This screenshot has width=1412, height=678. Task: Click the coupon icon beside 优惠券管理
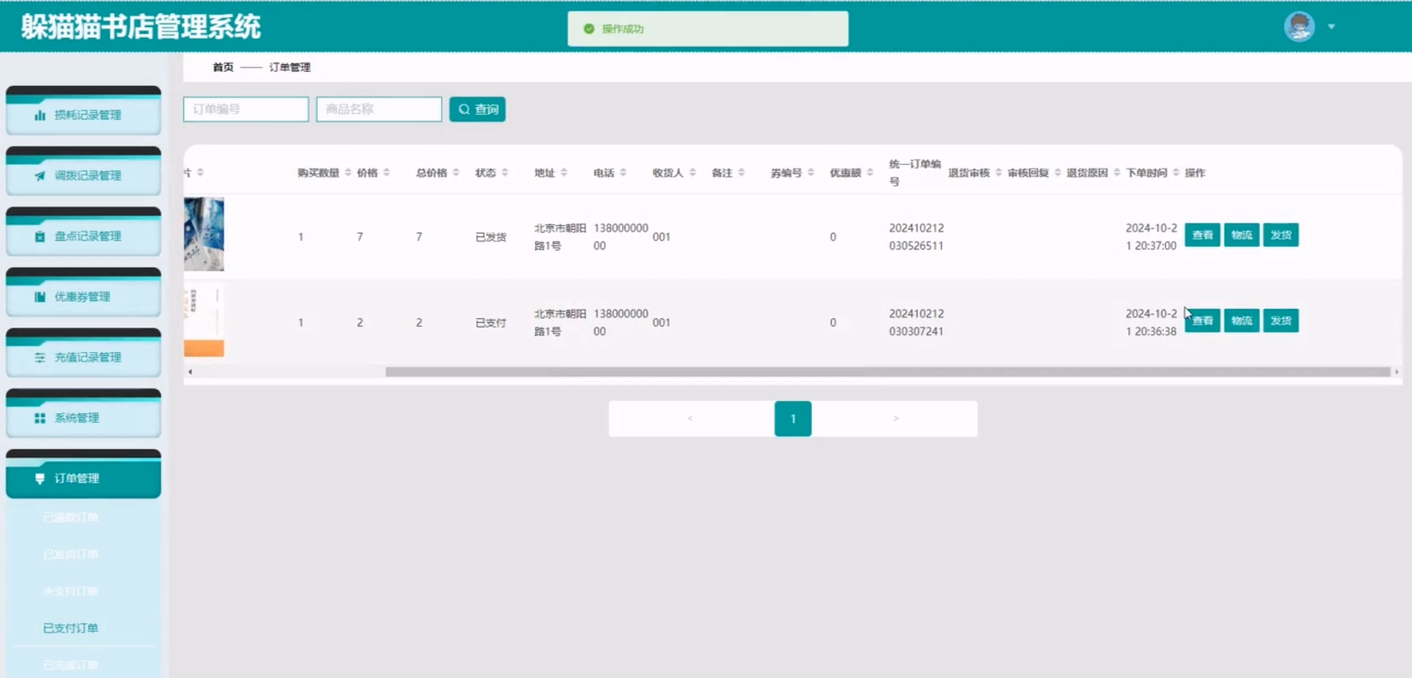click(x=39, y=297)
